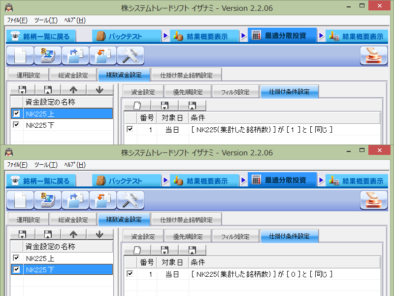The height and width of the screenshot is (296, 394).
Task: Switch to 運用設定 tab in upper window
Action: pyautogui.click(x=28, y=75)
